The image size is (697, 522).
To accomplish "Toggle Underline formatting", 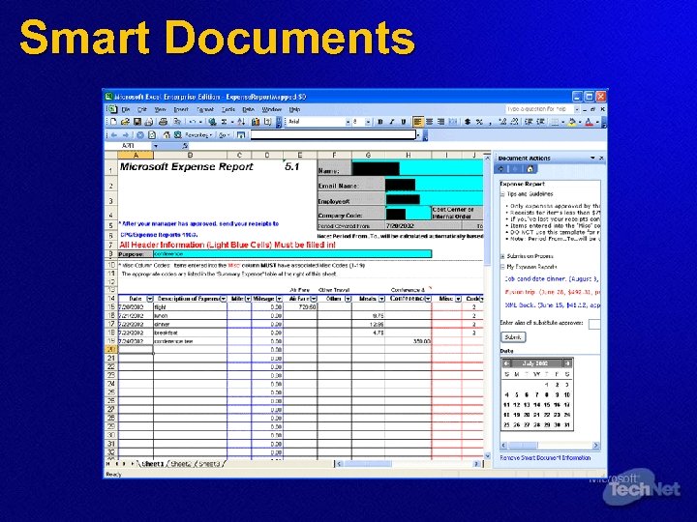I will tap(403, 122).
